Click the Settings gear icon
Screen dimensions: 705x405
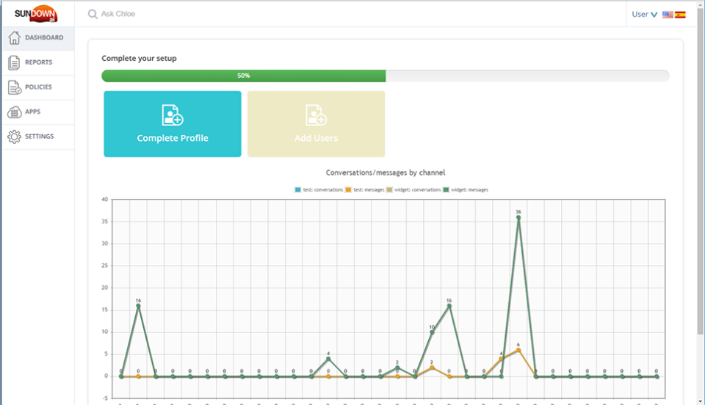tap(14, 136)
